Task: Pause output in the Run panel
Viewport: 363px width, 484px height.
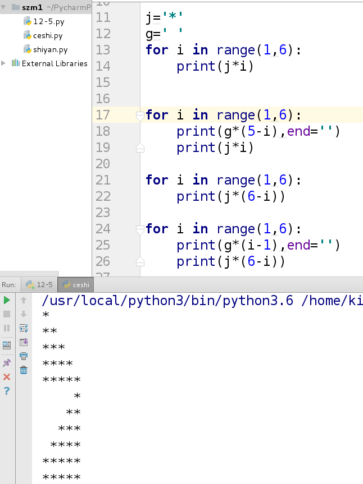Action: click(x=7, y=328)
